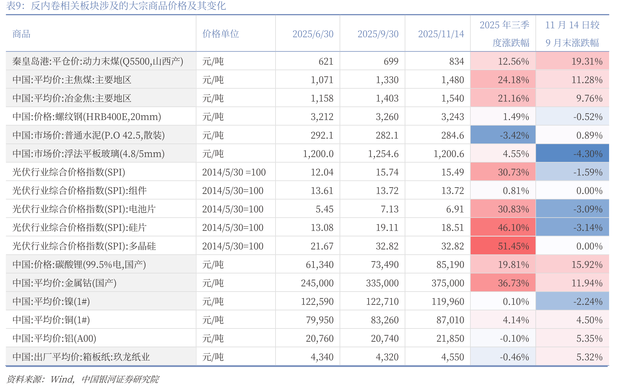
Task: Click the SPI:电池片 row label
Action: (84, 209)
